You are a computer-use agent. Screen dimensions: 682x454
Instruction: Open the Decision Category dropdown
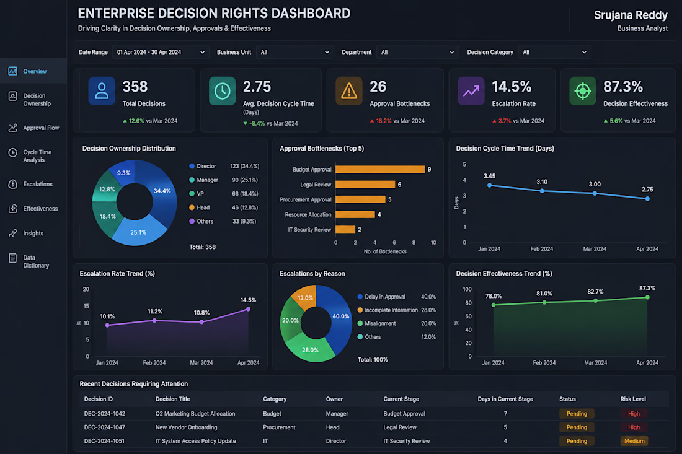click(x=554, y=52)
